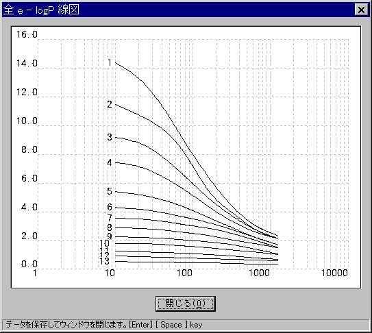Click curve label 13 on the chart

tap(104, 261)
